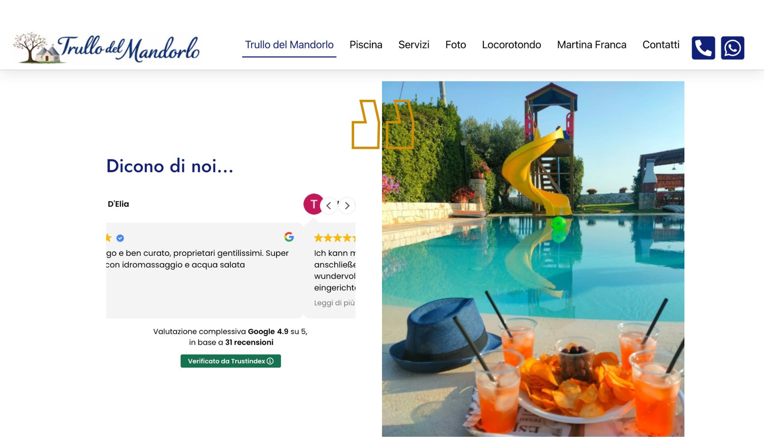Show the previous review with the left arrow
Viewport: 764px width, 437px height.
(329, 205)
